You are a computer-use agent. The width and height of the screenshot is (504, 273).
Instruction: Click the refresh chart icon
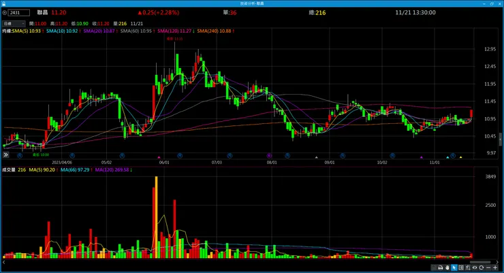point(482,268)
